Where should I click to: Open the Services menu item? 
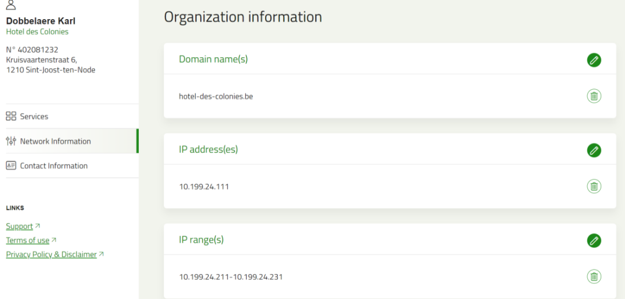coord(34,116)
